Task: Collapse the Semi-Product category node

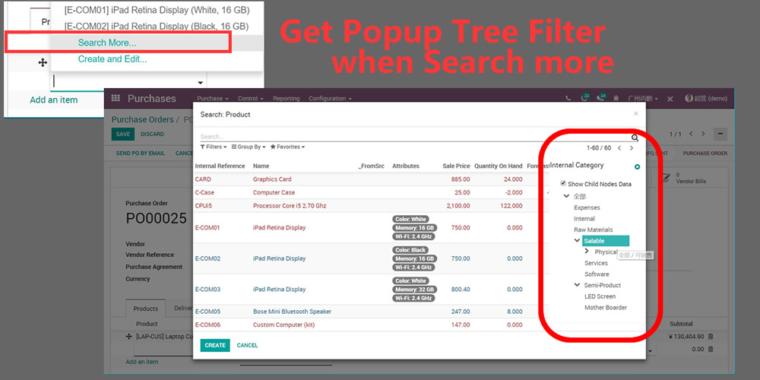Action: click(x=577, y=286)
